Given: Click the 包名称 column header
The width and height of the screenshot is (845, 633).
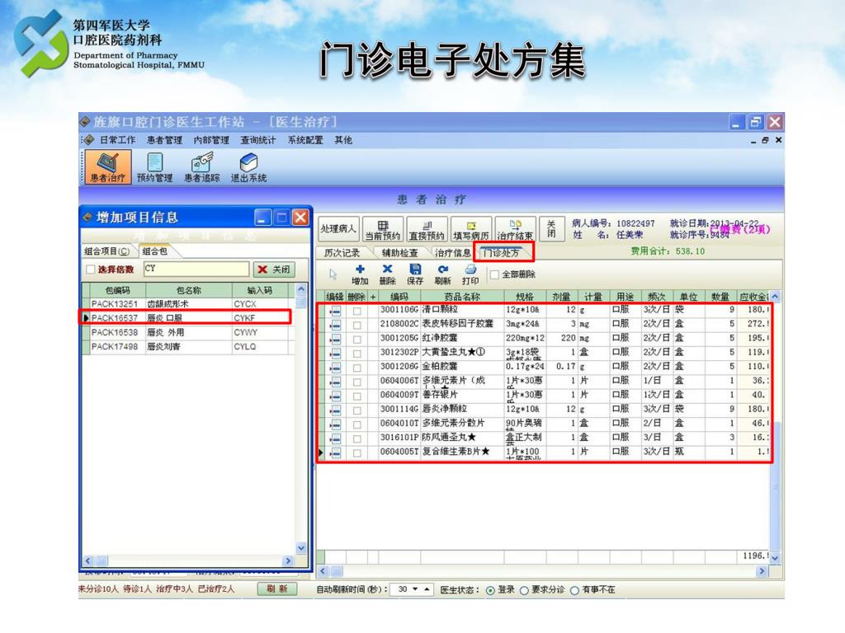Looking at the screenshot, I should (x=189, y=290).
